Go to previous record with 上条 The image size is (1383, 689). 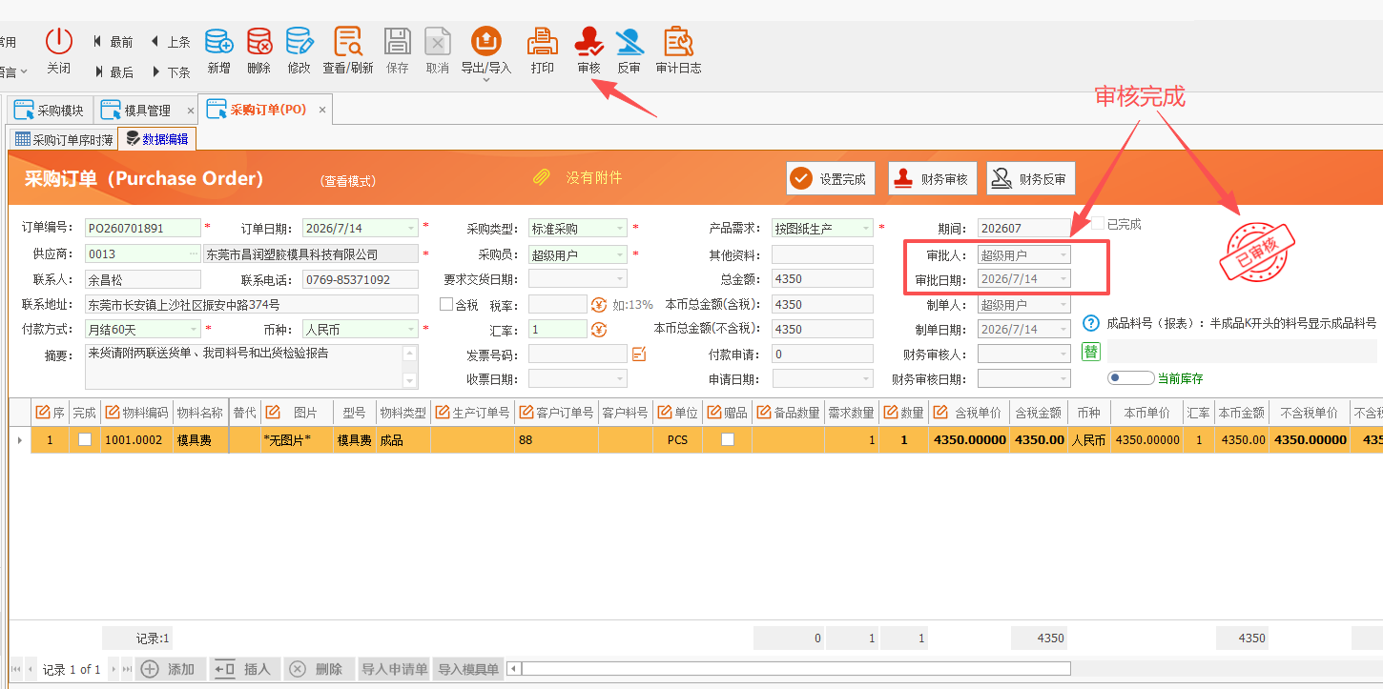[x=171, y=42]
